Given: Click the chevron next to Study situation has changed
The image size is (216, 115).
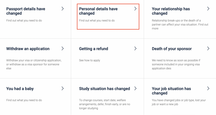Looking at the screenshot, I should click(135, 89).
